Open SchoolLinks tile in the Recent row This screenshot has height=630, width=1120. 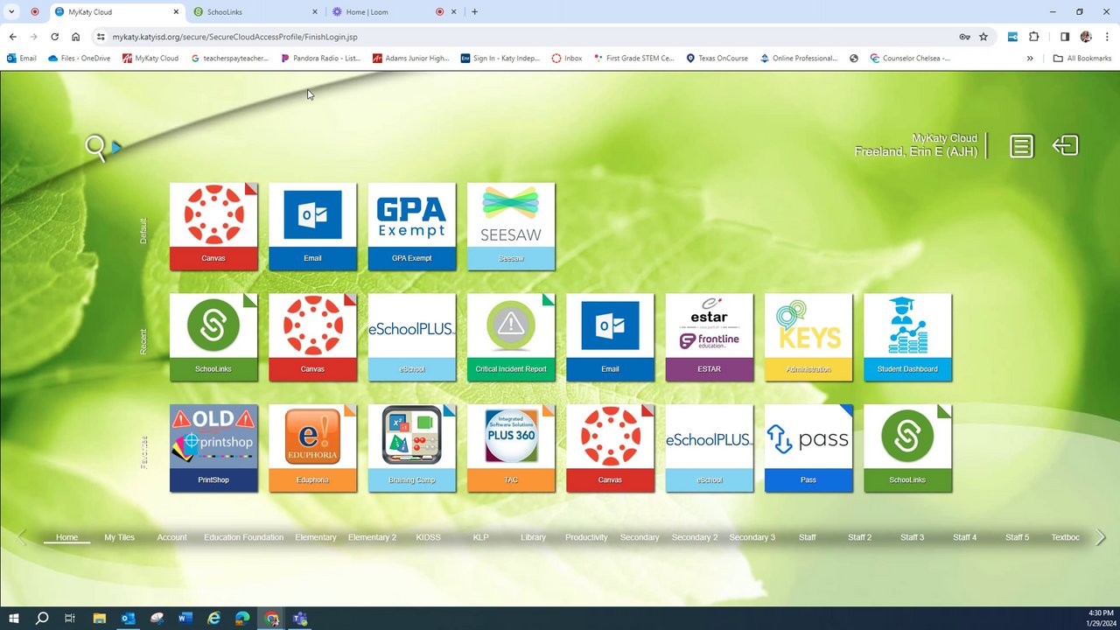point(213,337)
